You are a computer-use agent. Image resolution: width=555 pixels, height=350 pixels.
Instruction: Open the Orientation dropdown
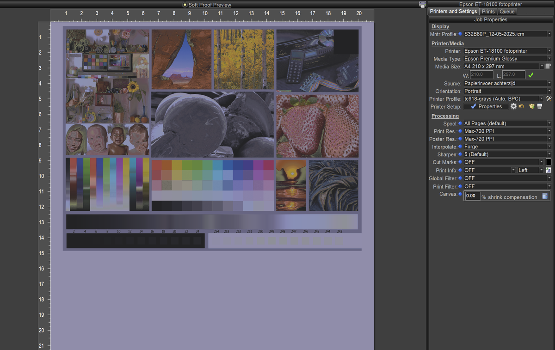pos(507,91)
